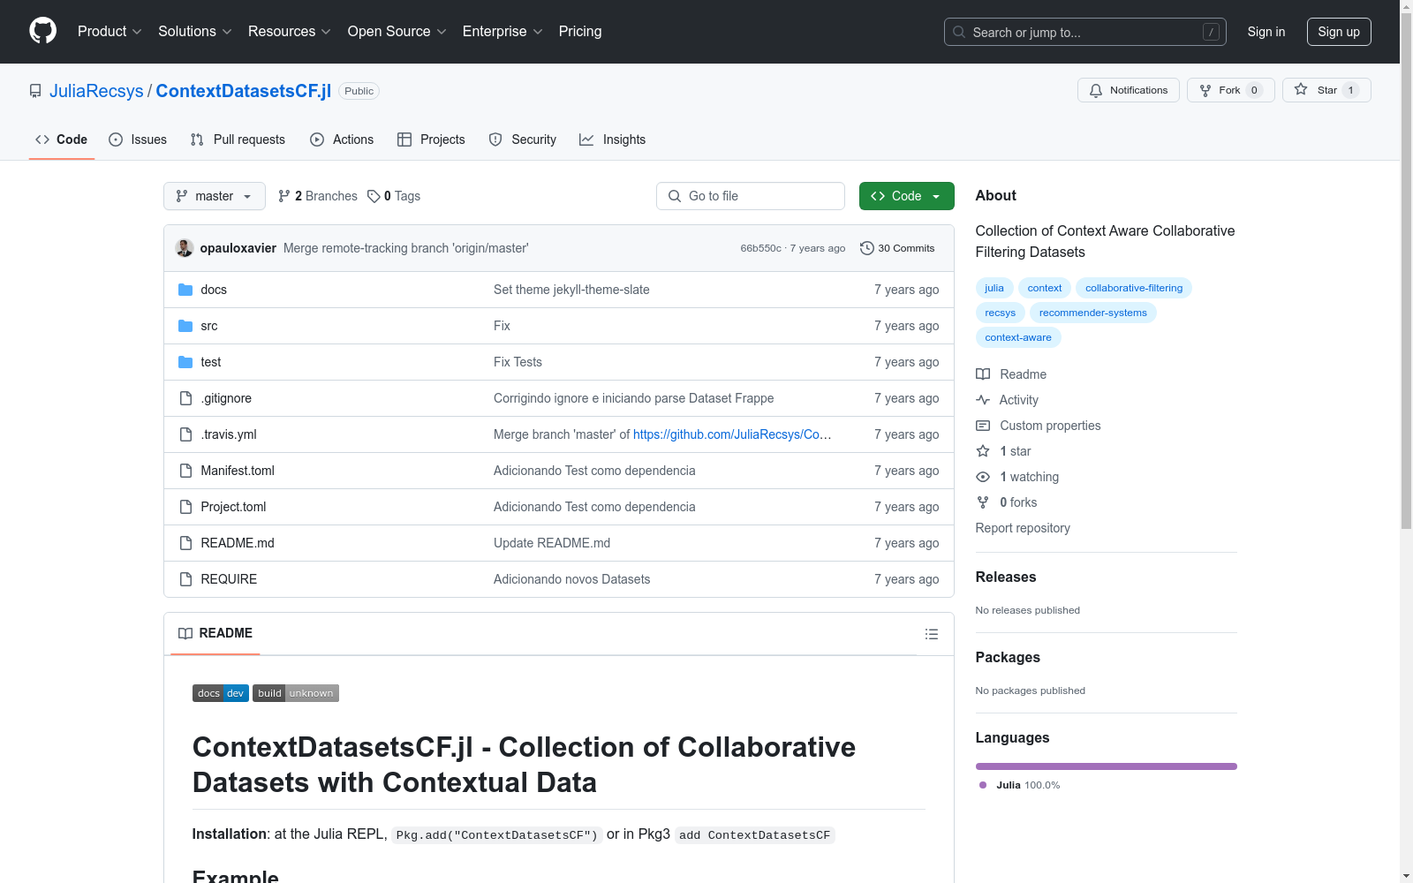Click the docs dev badge
This screenshot has width=1413, height=883.
(x=221, y=693)
